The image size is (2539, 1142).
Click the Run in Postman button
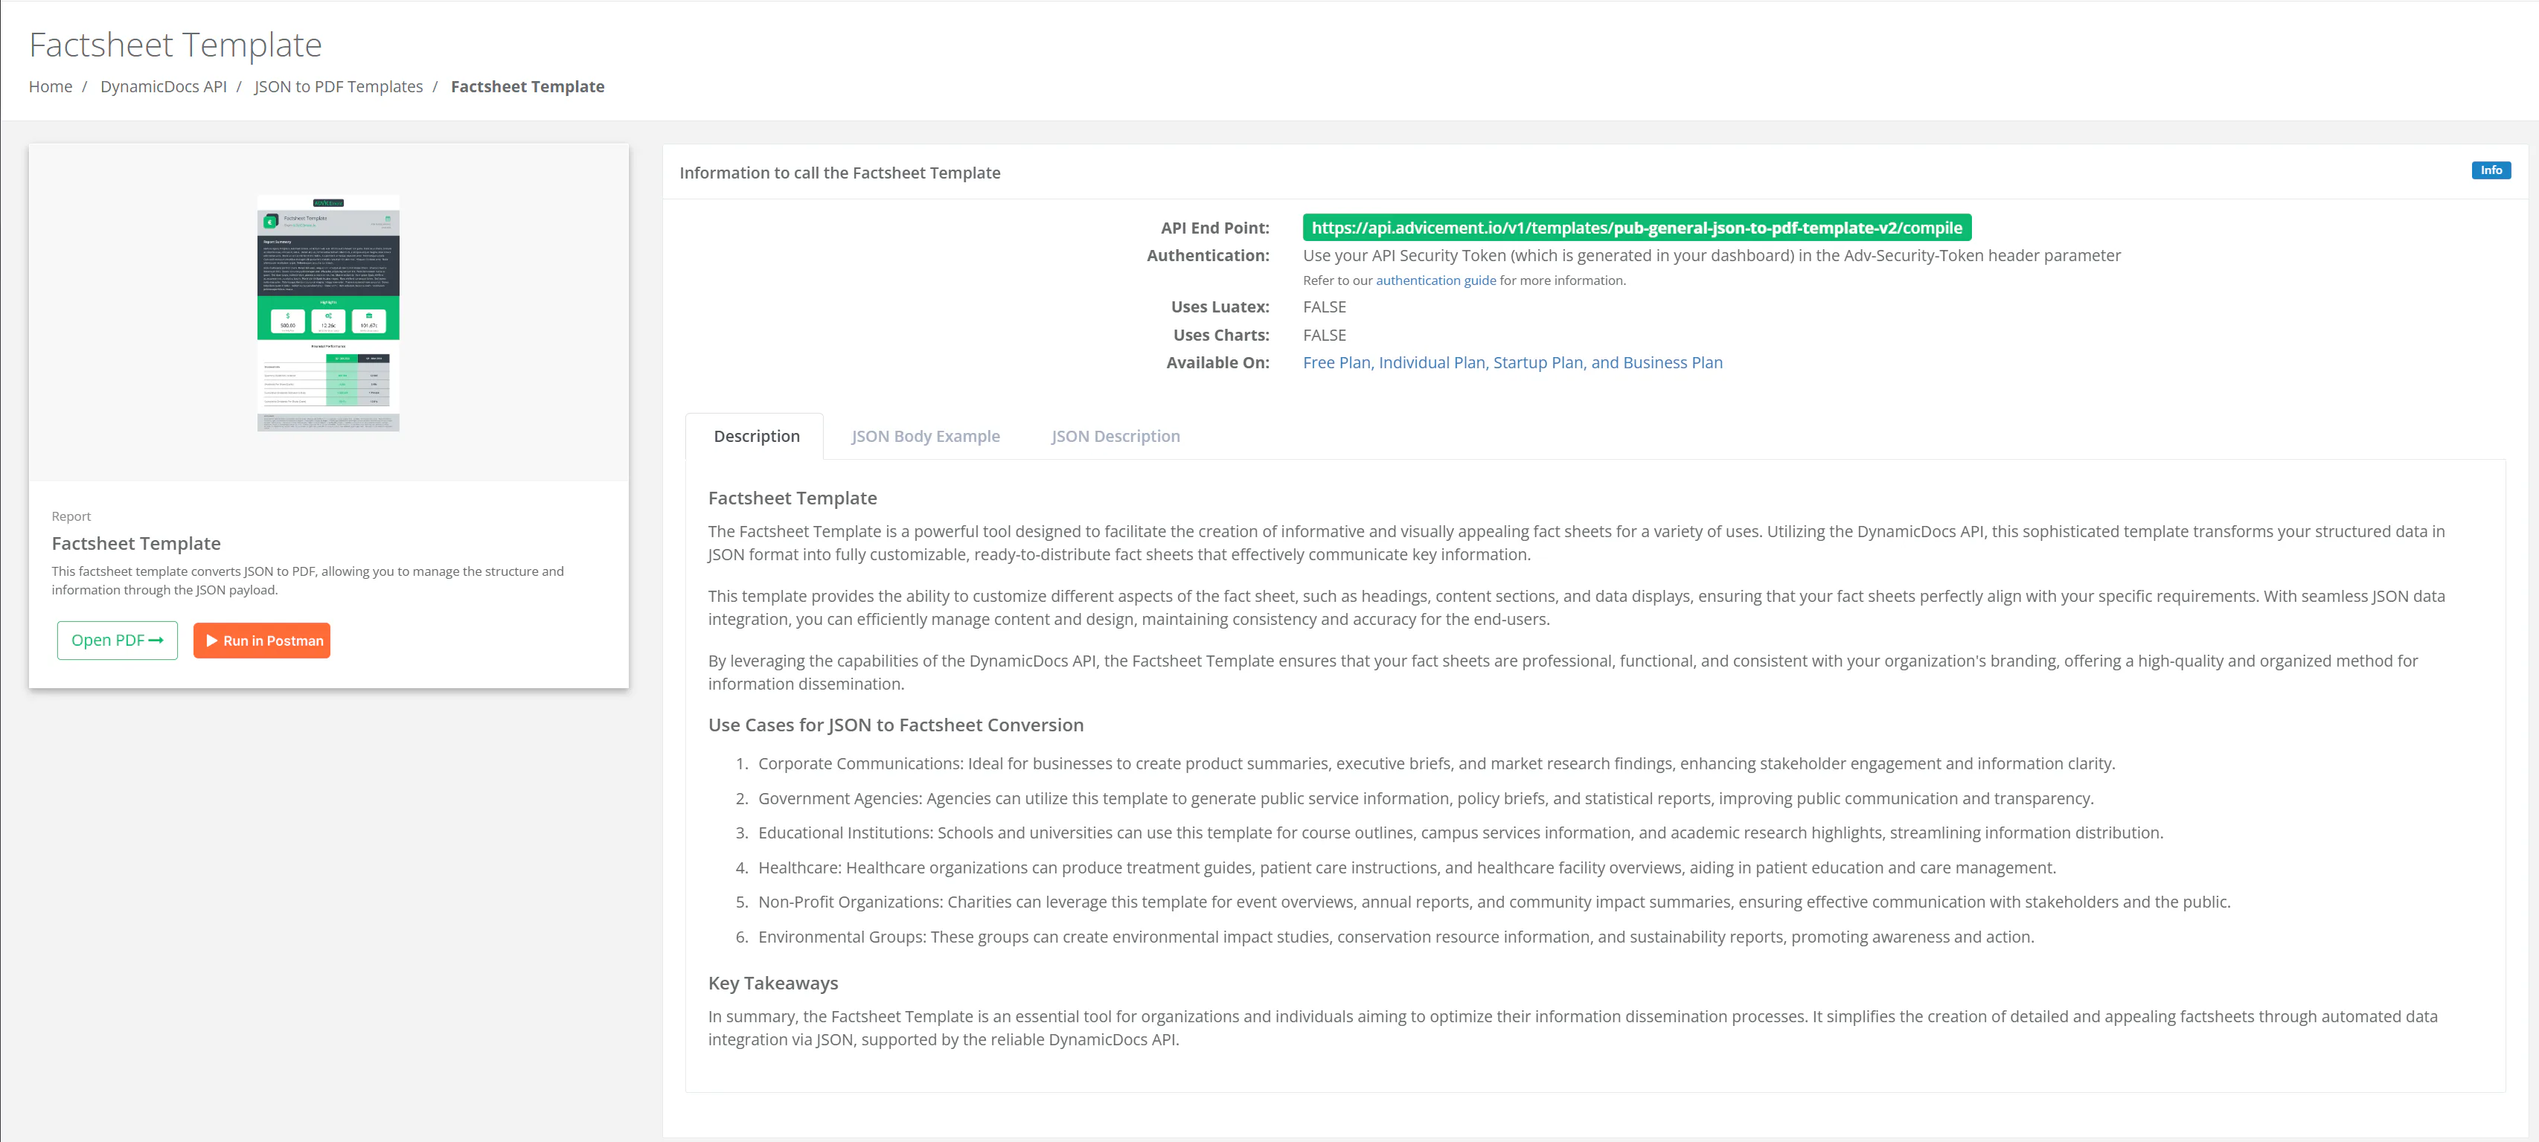coord(261,641)
